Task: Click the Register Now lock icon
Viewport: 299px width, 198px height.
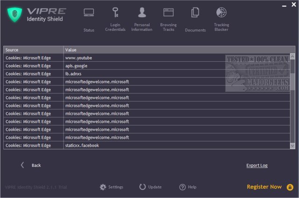Action: tap(290, 187)
